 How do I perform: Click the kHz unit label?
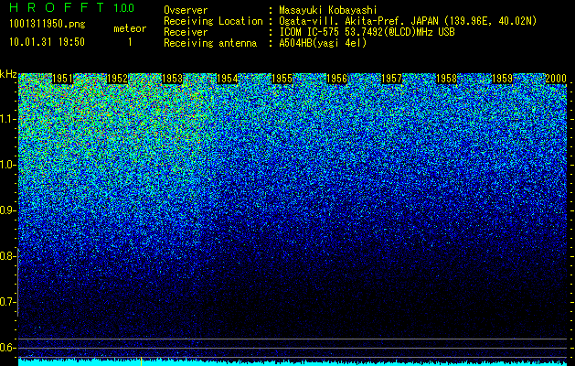point(8,74)
